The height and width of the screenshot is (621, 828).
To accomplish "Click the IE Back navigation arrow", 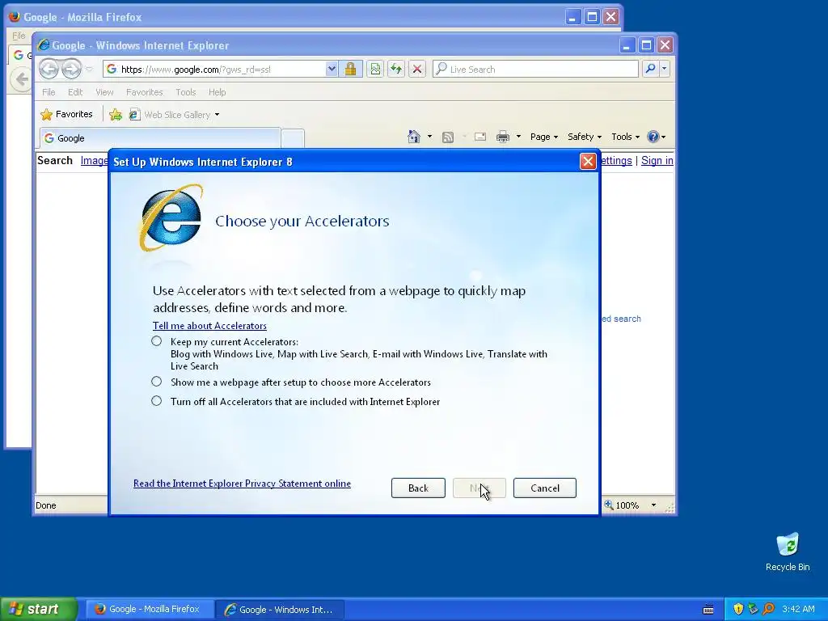I will pos(49,69).
